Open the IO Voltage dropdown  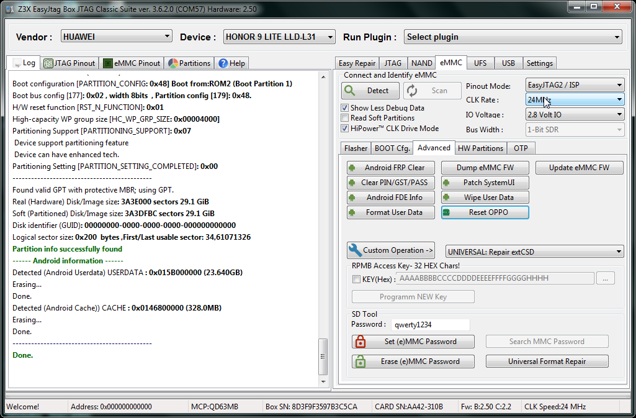pyautogui.click(x=574, y=114)
